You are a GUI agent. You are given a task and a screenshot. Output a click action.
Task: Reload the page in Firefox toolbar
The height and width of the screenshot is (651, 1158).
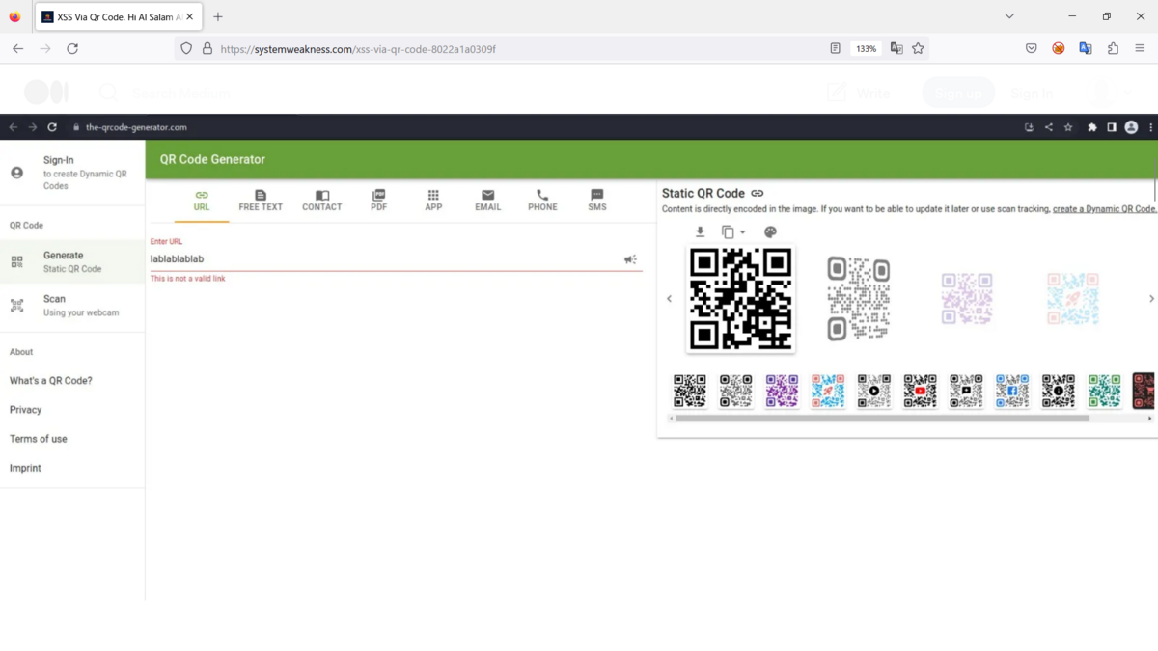tap(72, 48)
